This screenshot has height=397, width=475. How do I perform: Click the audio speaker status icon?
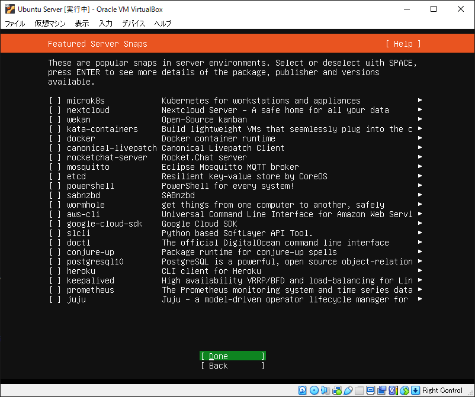[x=325, y=390]
